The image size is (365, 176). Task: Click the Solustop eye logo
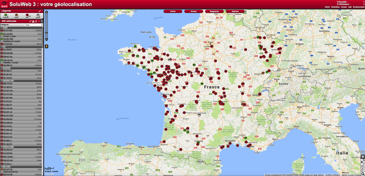tap(4, 4)
